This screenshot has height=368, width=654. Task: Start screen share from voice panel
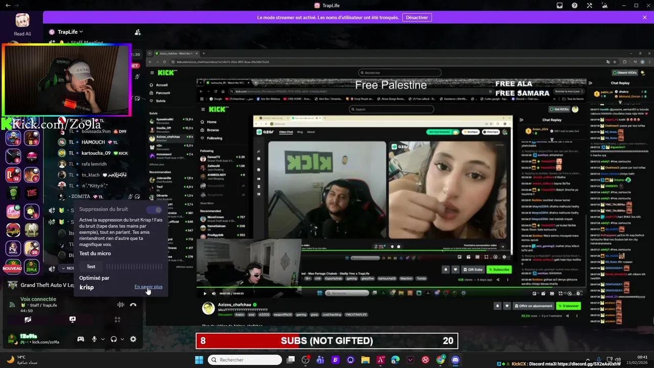pyautogui.click(x=73, y=319)
